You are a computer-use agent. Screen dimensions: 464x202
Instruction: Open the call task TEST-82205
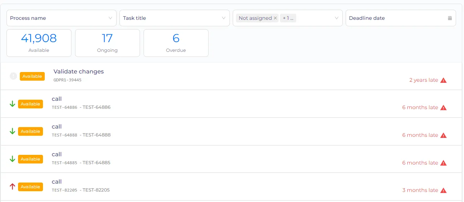(x=57, y=182)
